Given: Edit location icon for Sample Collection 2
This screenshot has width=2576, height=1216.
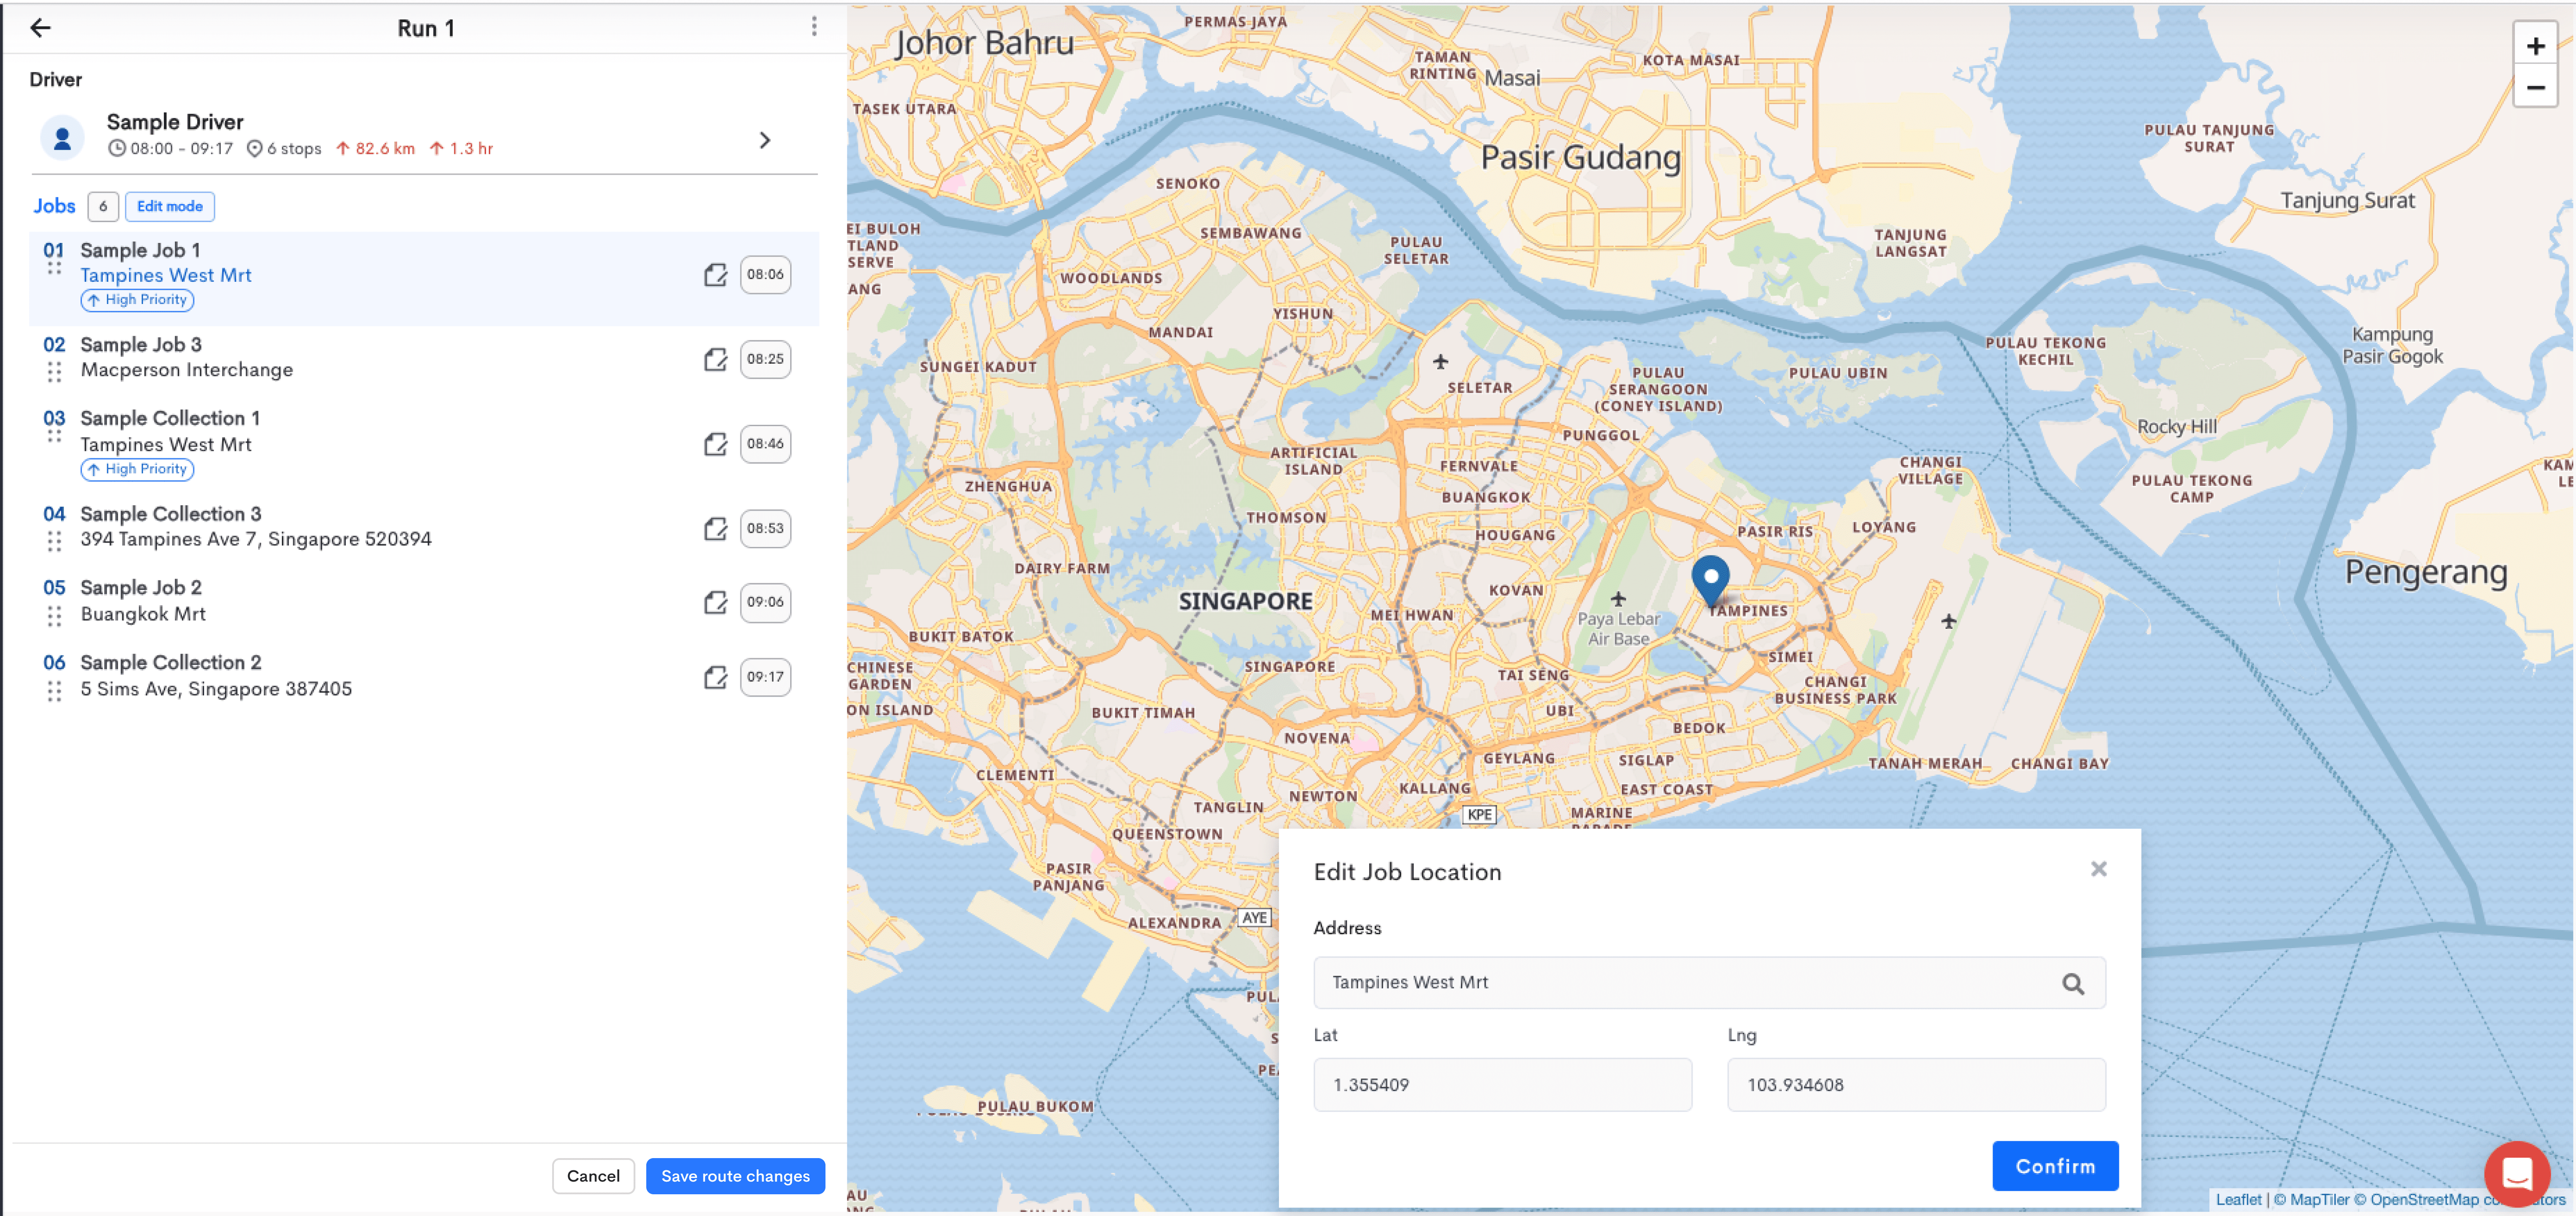Looking at the screenshot, I should 715,677.
